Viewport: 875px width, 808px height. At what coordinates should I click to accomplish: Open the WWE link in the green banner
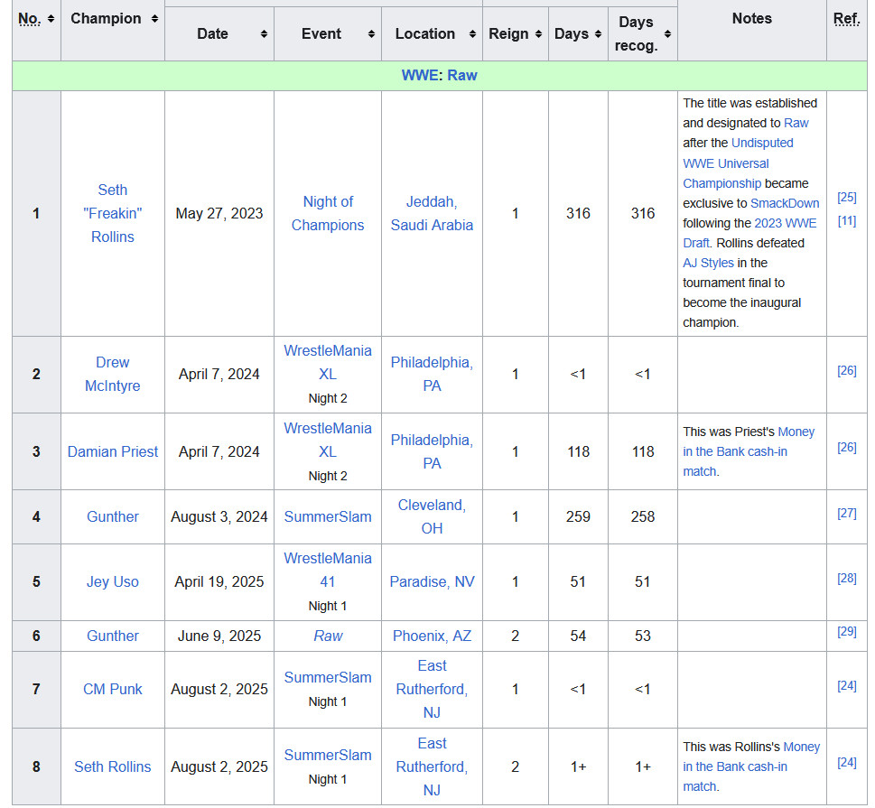coord(420,75)
